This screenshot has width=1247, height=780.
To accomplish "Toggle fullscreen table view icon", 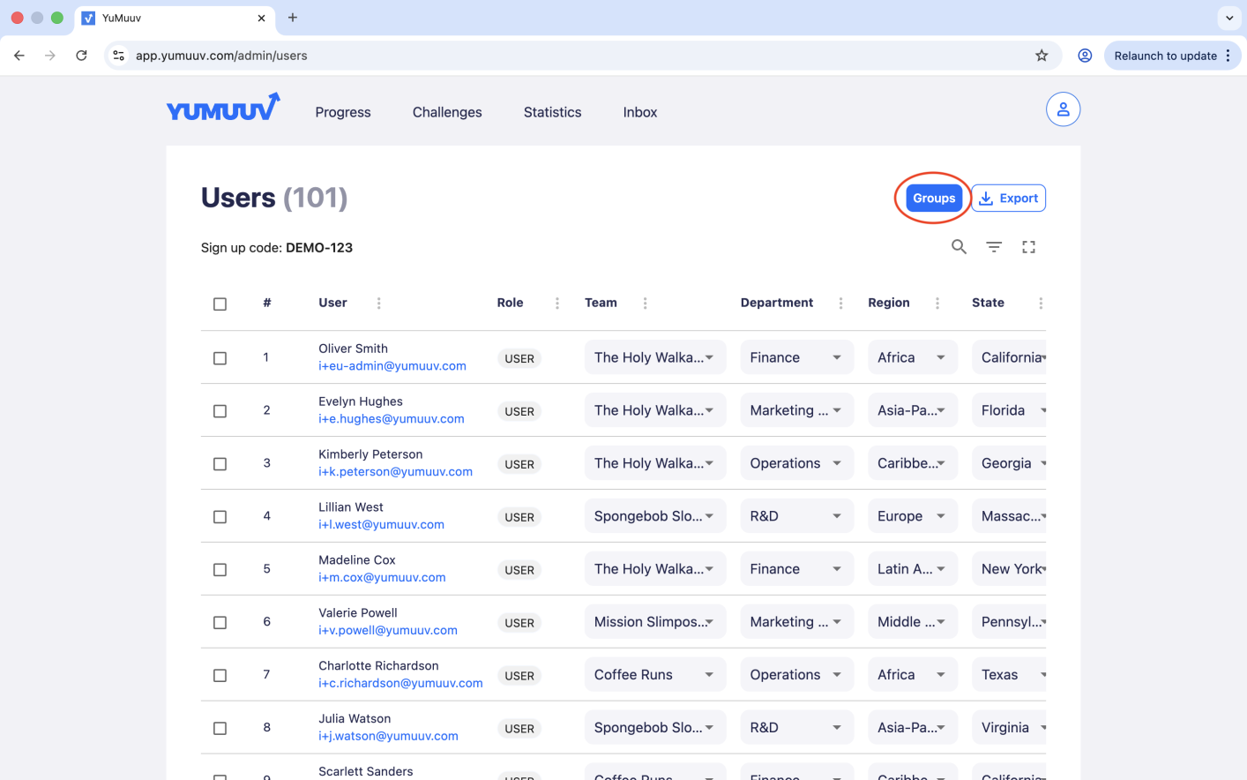I will 1028,247.
